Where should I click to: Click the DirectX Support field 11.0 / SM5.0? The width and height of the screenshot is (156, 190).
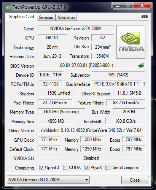[129, 93]
